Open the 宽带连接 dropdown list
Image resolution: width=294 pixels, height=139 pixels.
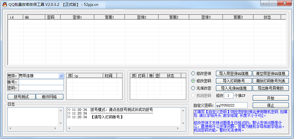pos(61,76)
